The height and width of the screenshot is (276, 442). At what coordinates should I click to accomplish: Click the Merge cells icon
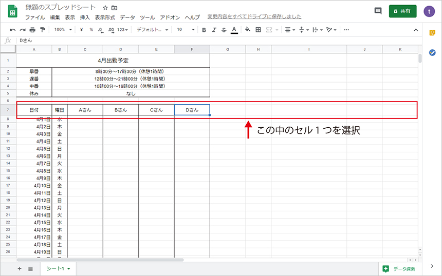pyautogui.click(x=269, y=30)
